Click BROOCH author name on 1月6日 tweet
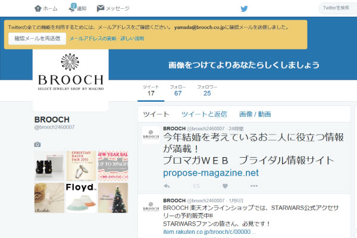357x238 pixels. click(x=174, y=201)
